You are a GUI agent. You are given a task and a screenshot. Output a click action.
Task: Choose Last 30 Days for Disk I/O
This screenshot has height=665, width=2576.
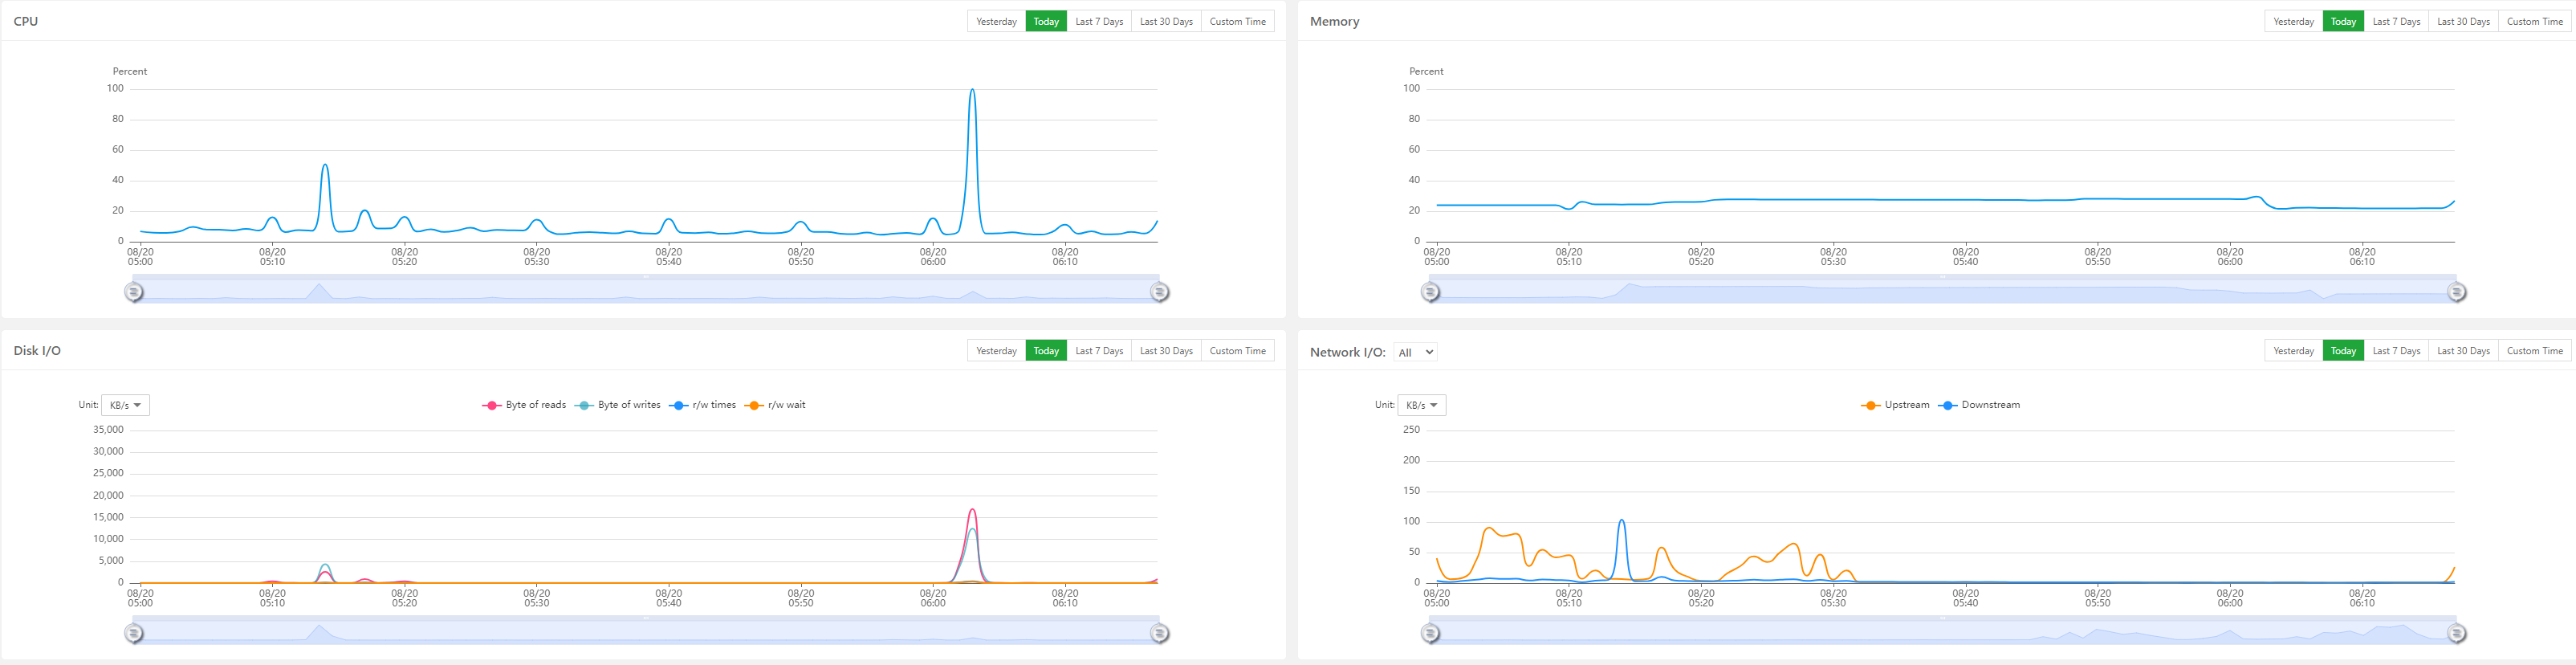[x=1166, y=351]
